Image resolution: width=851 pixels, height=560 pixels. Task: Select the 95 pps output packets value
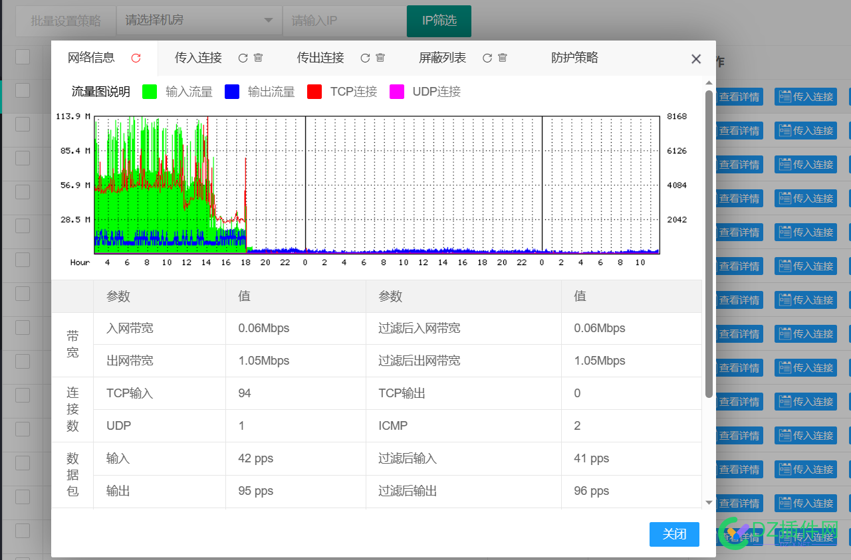[296, 491]
